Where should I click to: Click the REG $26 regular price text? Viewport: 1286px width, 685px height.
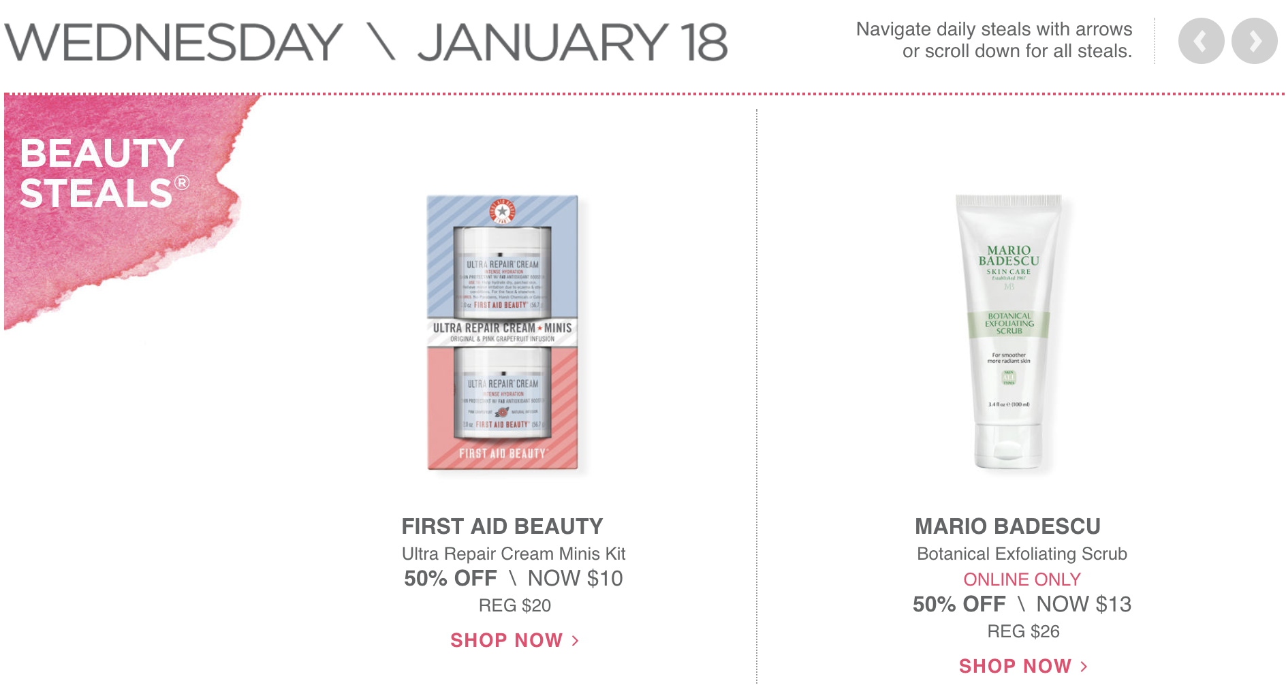click(x=1023, y=631)
